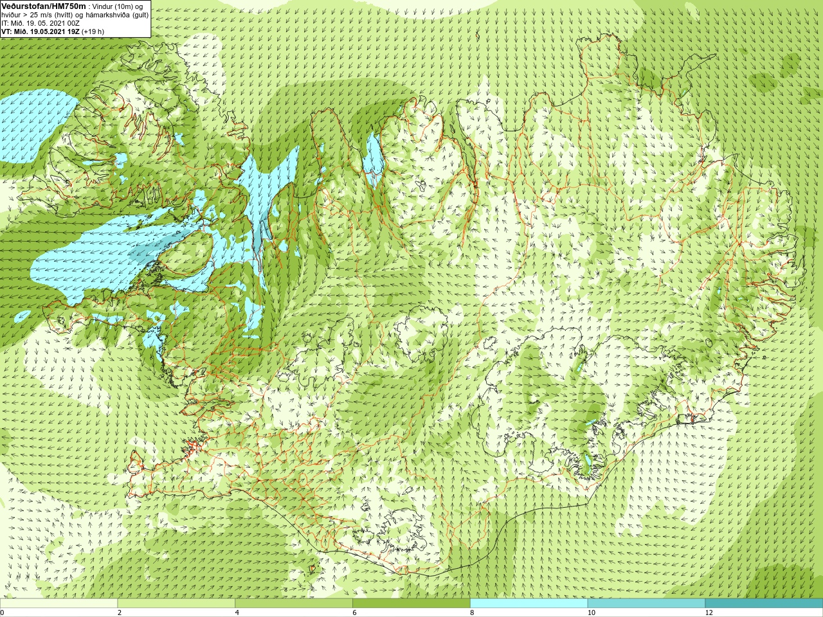Screen dimensions: 823x617
Task: Select the 6–8 m/s olive green scale swatch
Action: (411, 604)
